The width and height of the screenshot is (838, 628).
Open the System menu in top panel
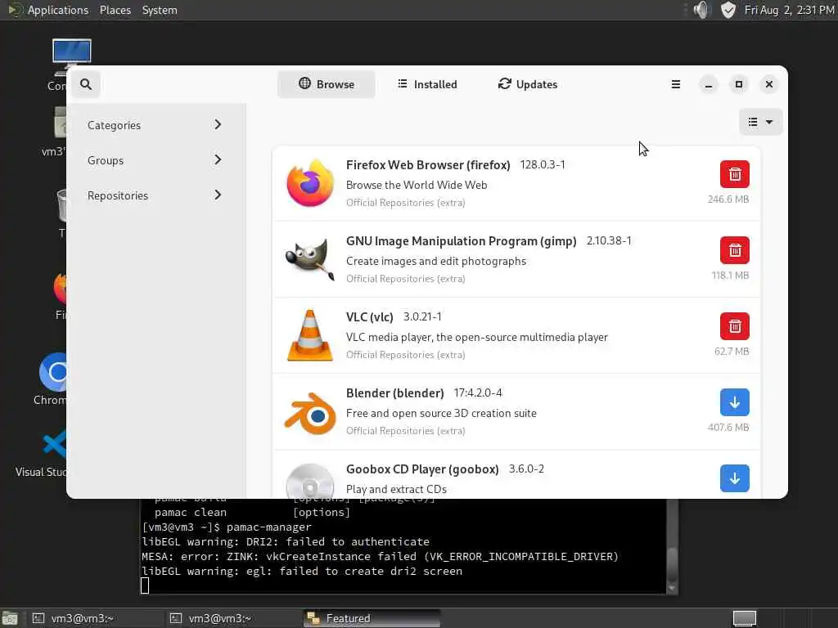click(160, 10)
